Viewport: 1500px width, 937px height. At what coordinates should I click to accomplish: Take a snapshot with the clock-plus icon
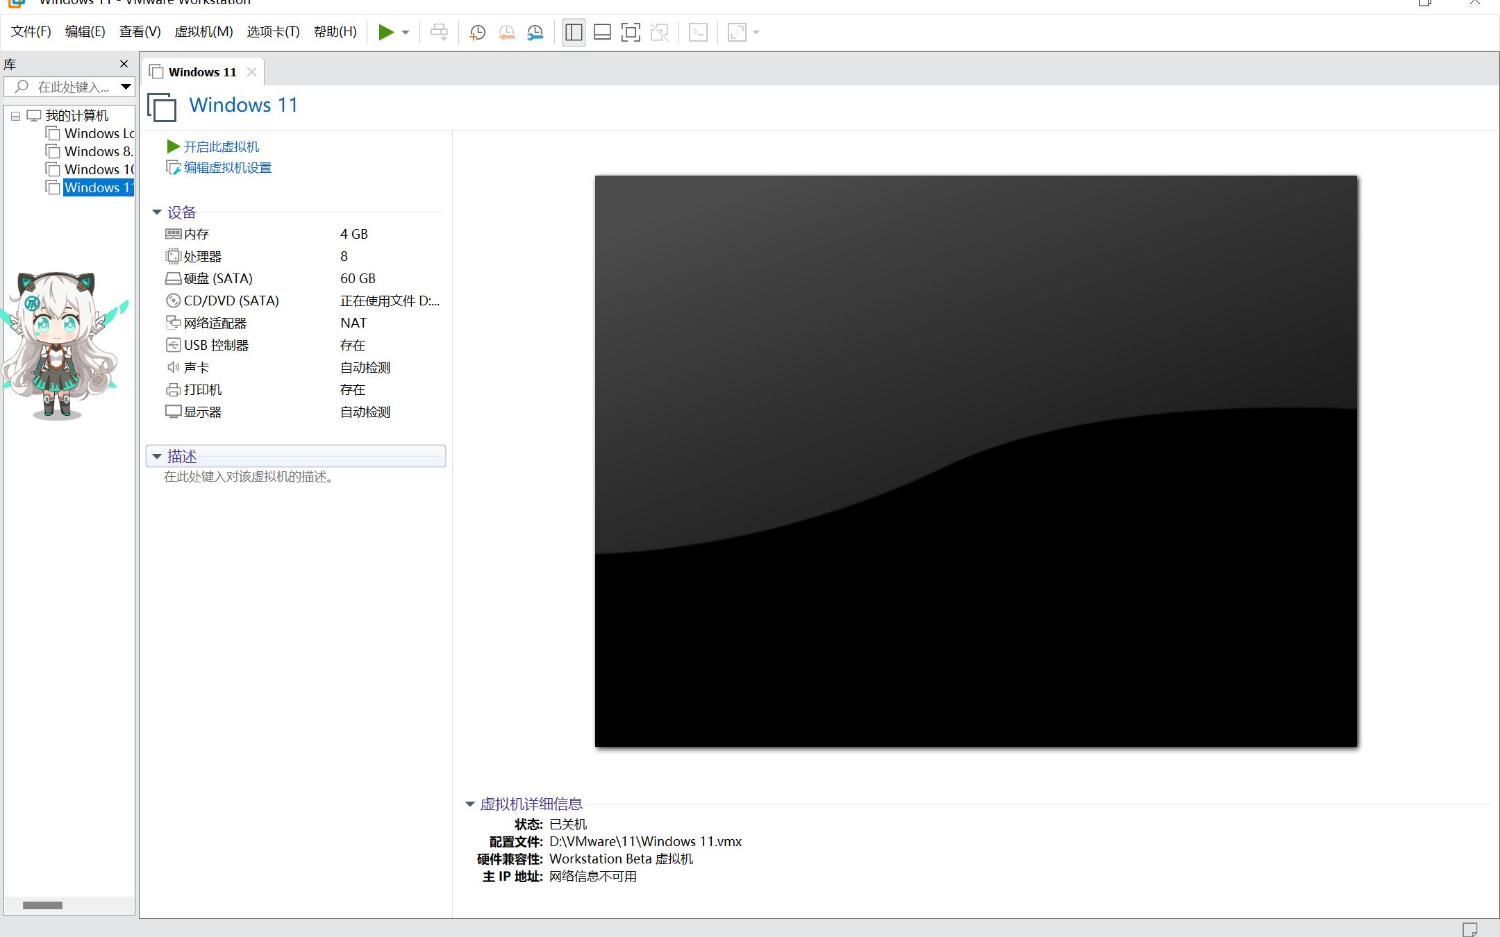click(478, 33)
